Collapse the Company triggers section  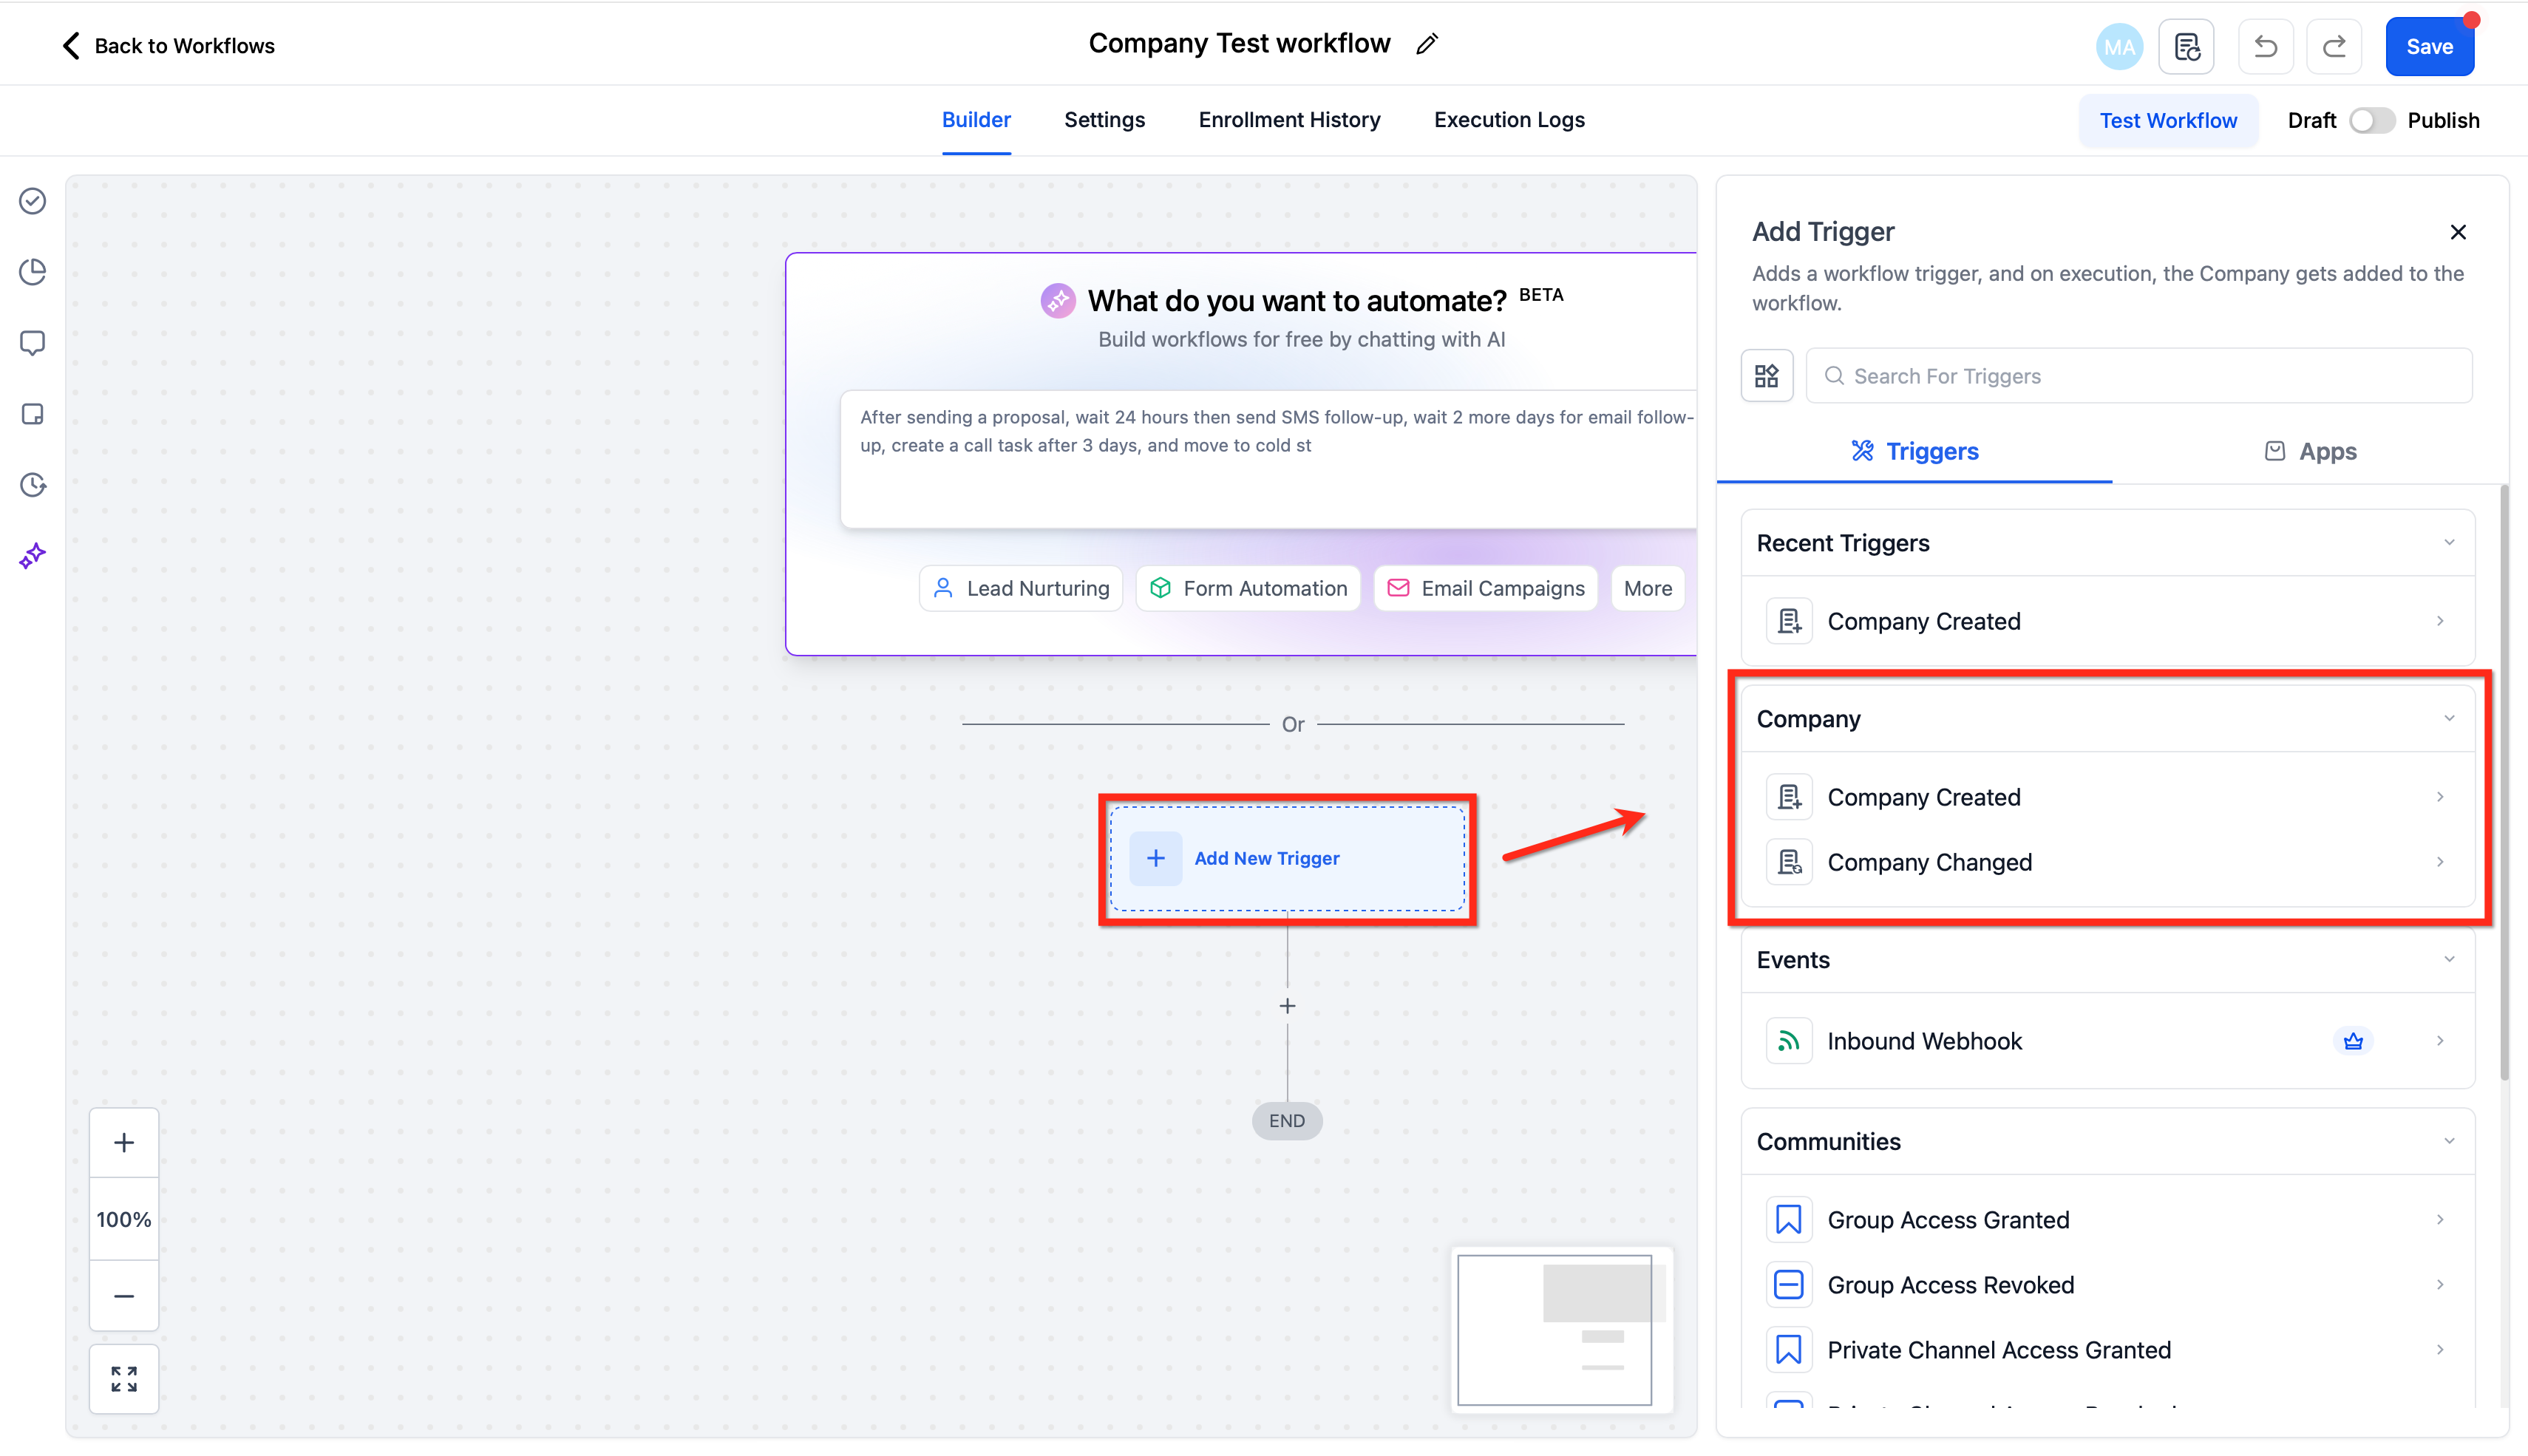pyautogui.click(x=2449, y=719)
